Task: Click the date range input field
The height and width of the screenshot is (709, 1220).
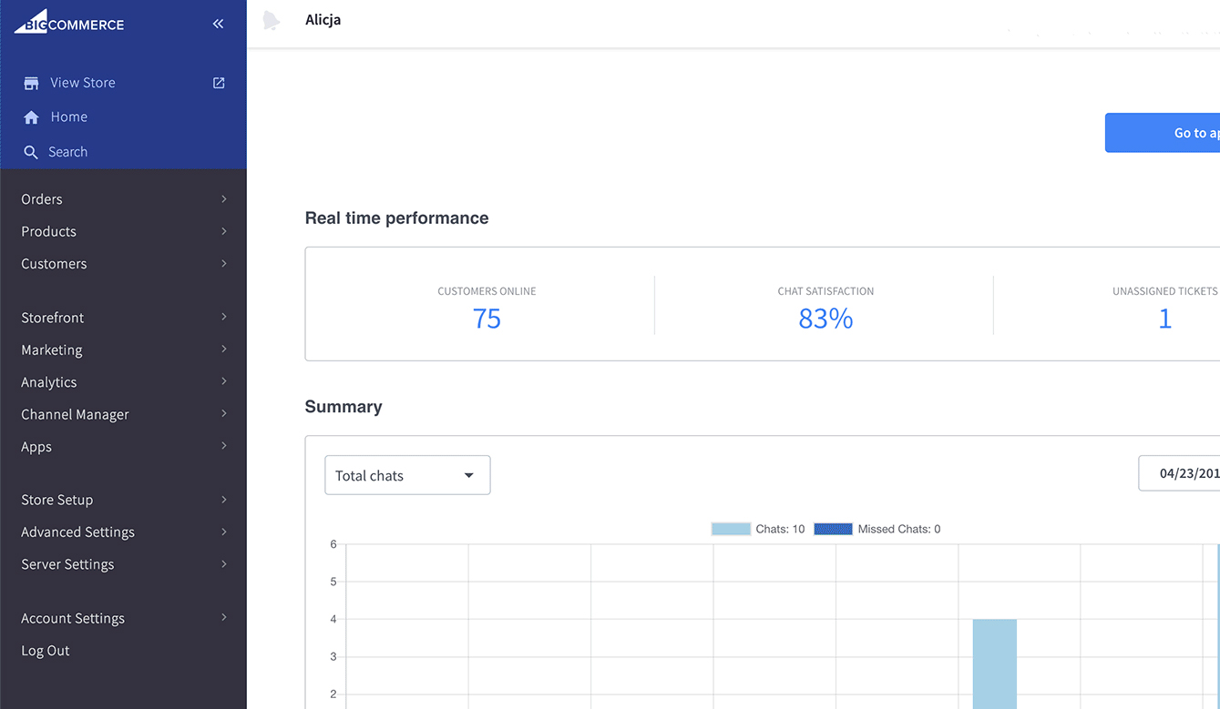Action: (x=1180, y=473)
